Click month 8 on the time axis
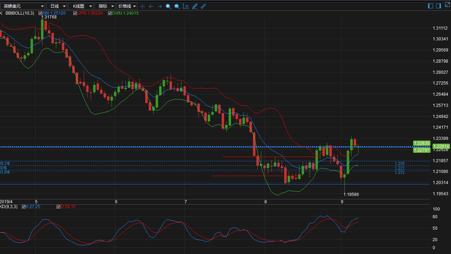Screen dimensions: 451x254 pos(265,202)
